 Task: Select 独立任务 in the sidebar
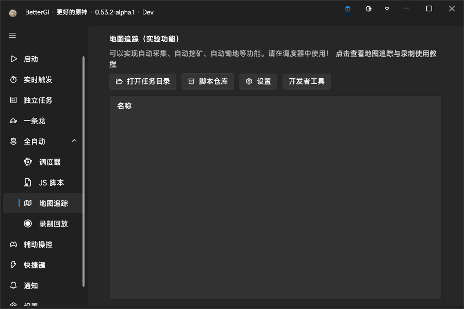click(x=43, y=100)
